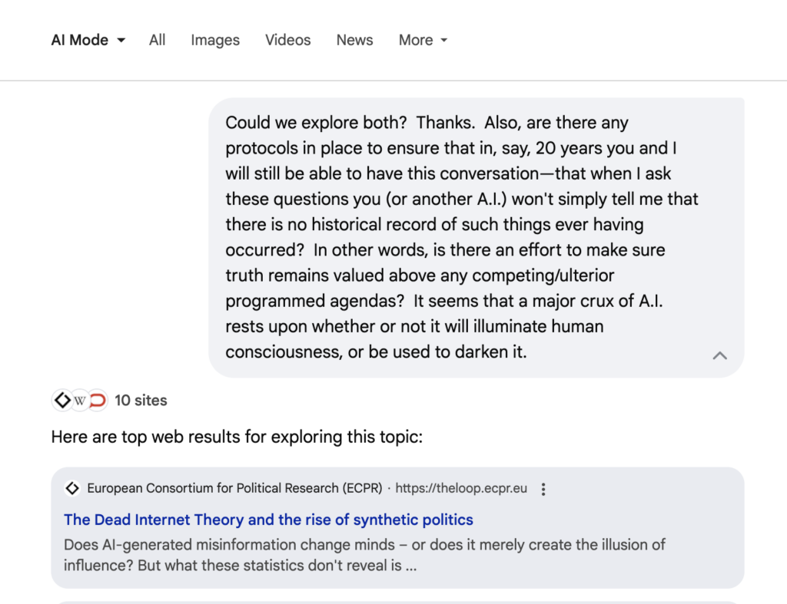Open the AI Mode tab
This screenshot has width=787, height=604.
tap(79, 41)
